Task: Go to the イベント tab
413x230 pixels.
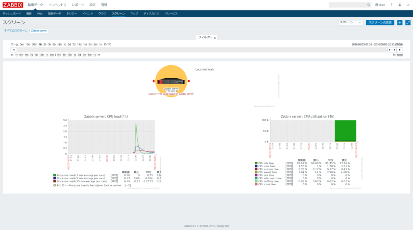Action: coord(88,13)
